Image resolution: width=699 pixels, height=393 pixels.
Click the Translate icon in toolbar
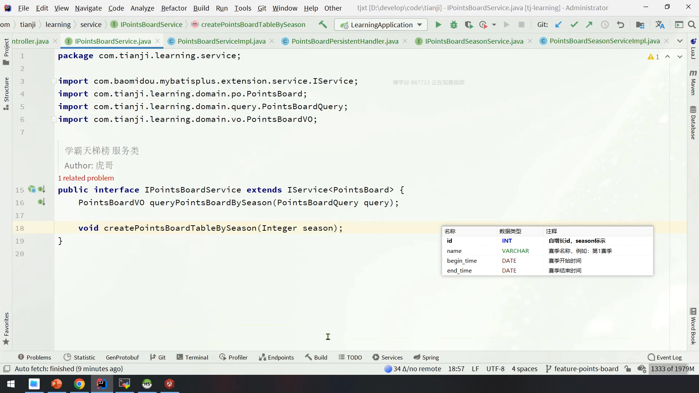[660, 25]
